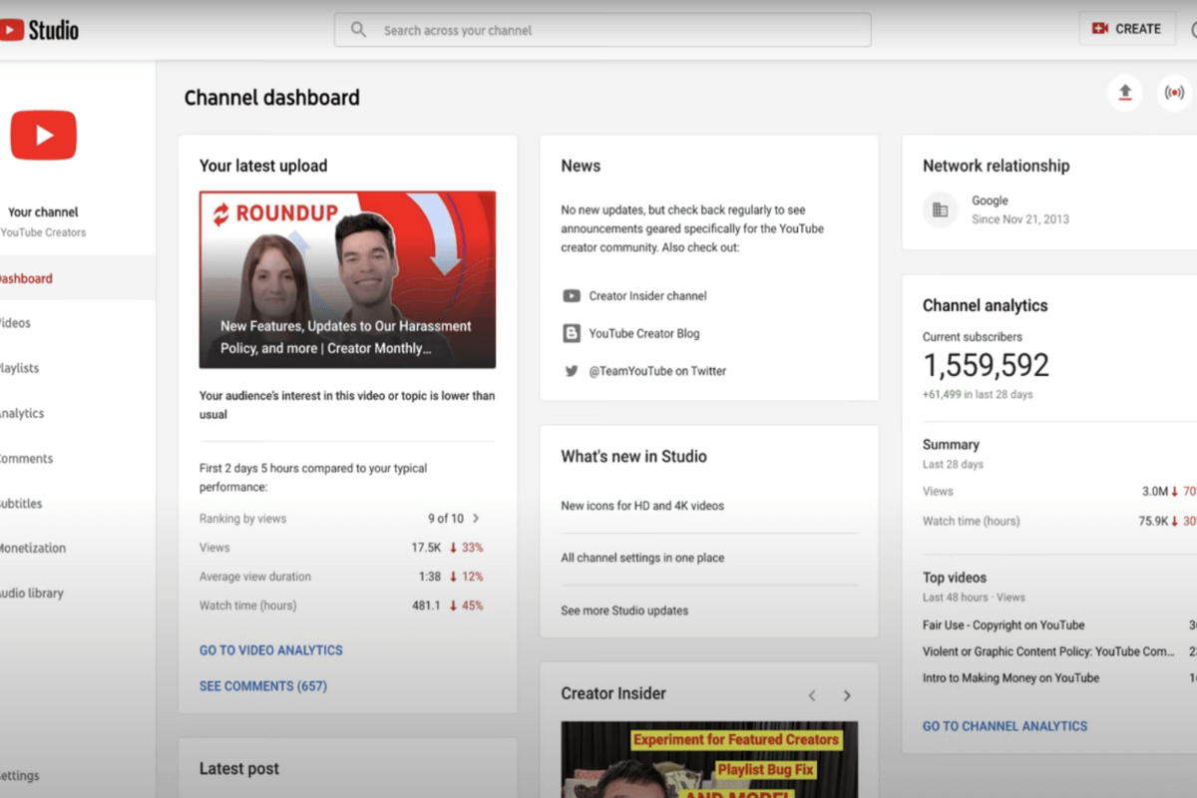Show next Creator Insider video
1197x798 pixels.
click(847, 695)
